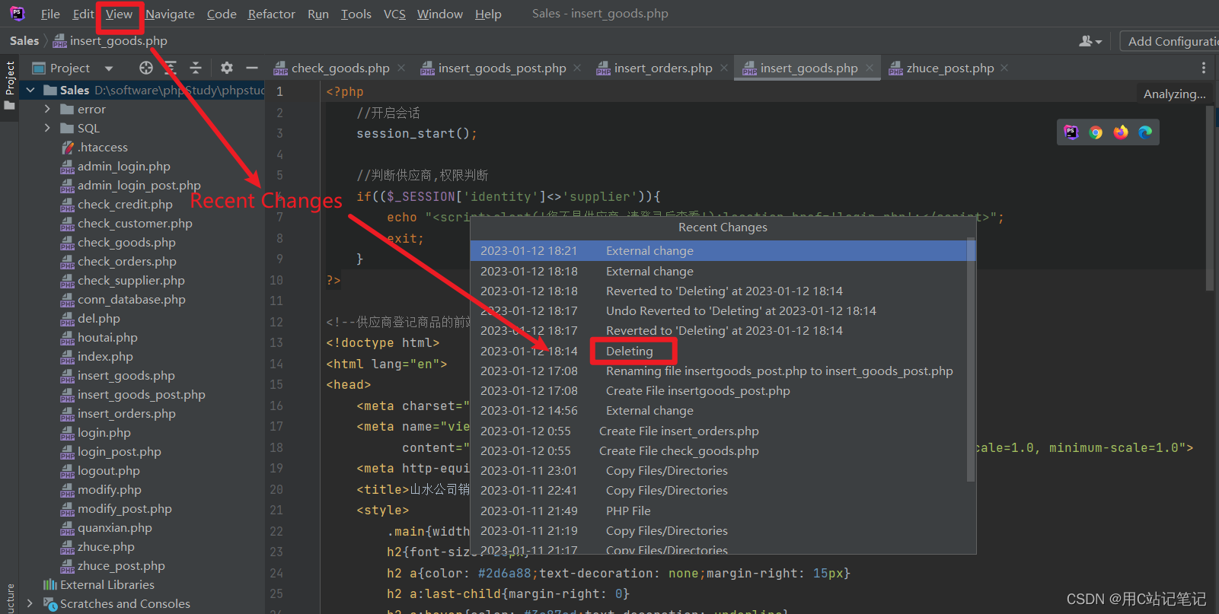Close the insert_goods.php tab
Image resolution: width=1219 pixels, height=614 pixels.
pos(870,68)
